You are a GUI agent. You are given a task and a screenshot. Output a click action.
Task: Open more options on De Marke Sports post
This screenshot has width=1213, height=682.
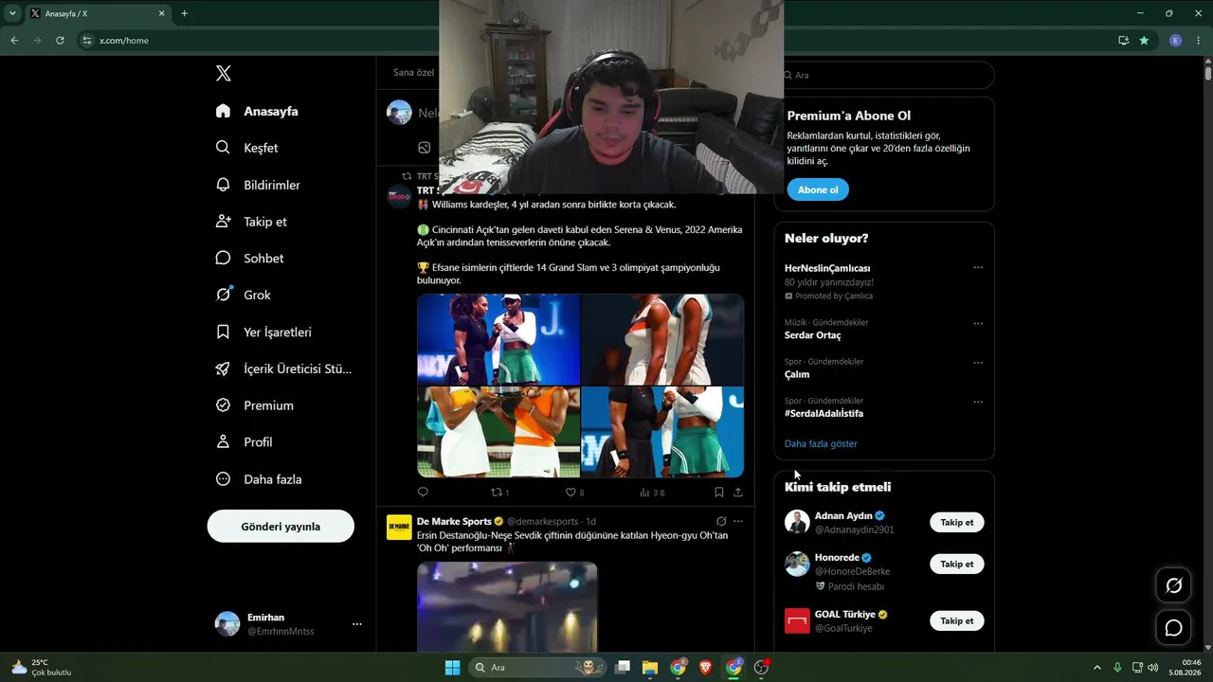point(738,521)
